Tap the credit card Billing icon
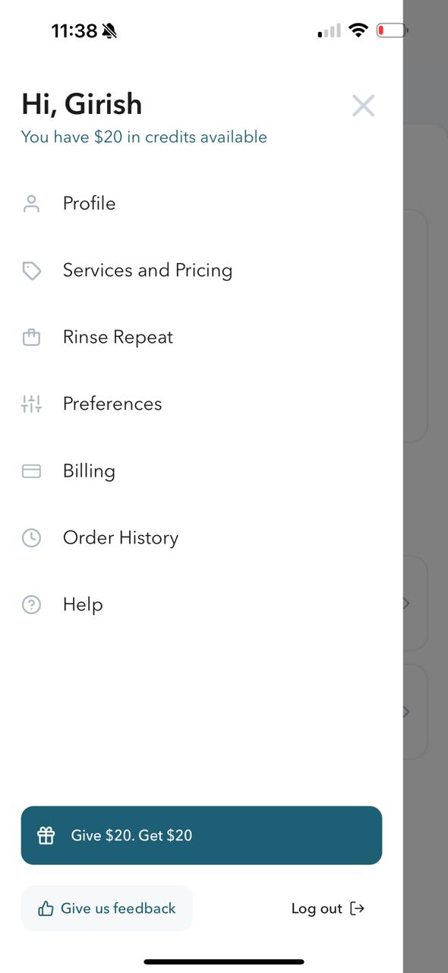This screenshot has height=973, width=448. (x=31, y=471)
